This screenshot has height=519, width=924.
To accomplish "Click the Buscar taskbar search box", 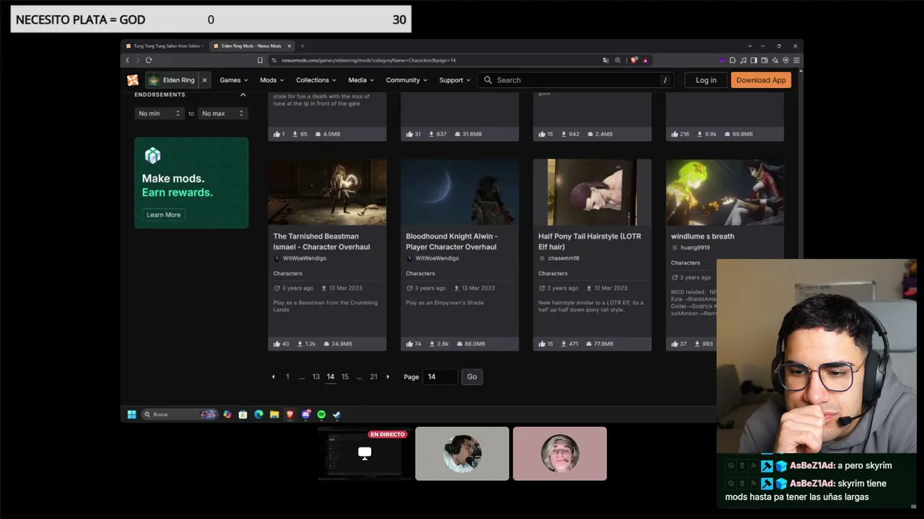I will (179, 414).
